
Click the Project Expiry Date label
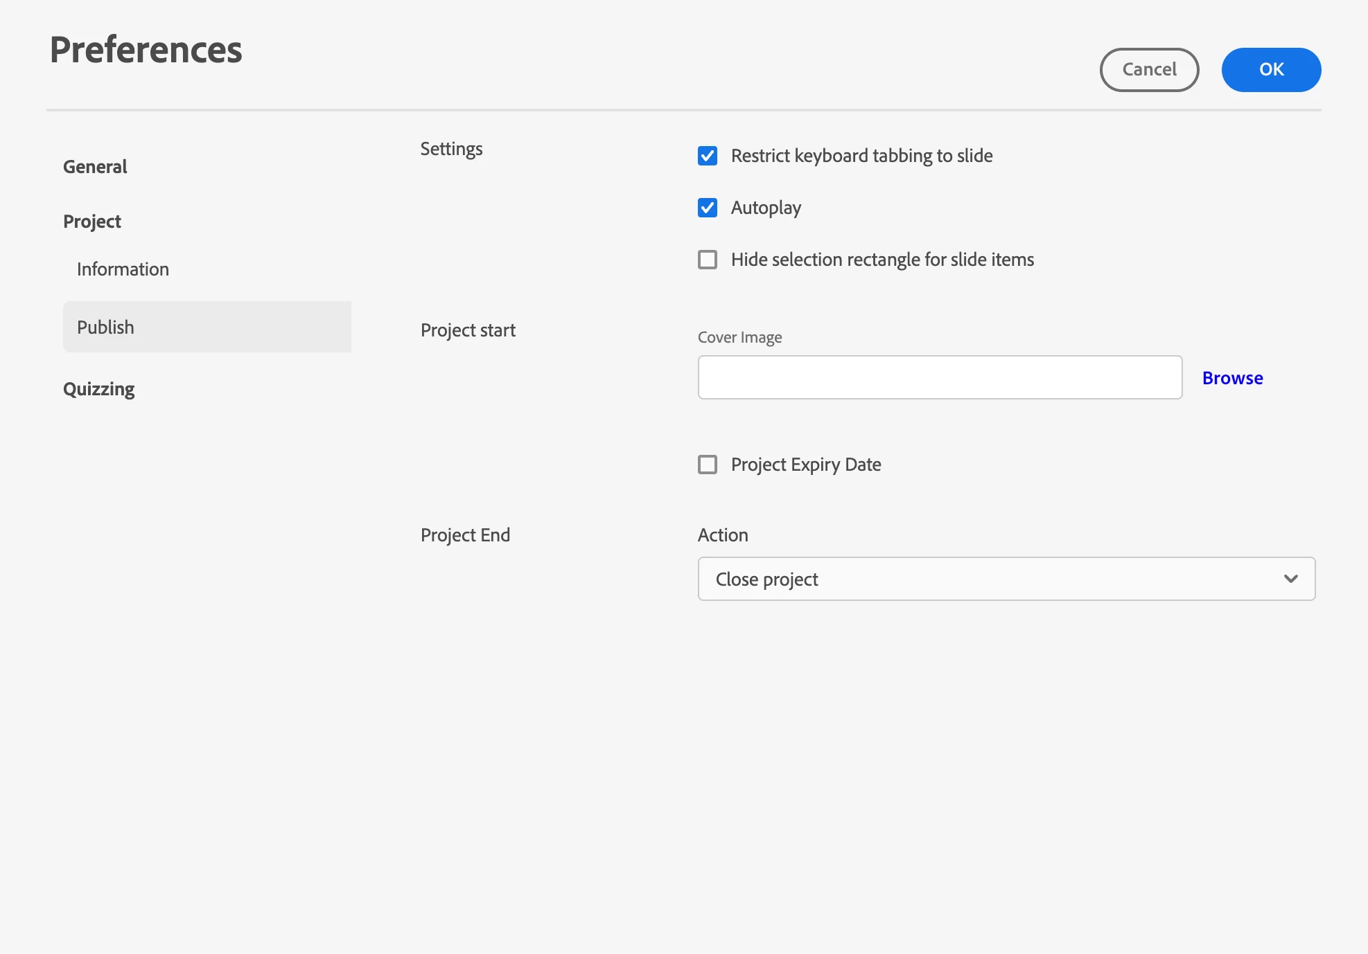pyautogui.click(x=806, y=465)
